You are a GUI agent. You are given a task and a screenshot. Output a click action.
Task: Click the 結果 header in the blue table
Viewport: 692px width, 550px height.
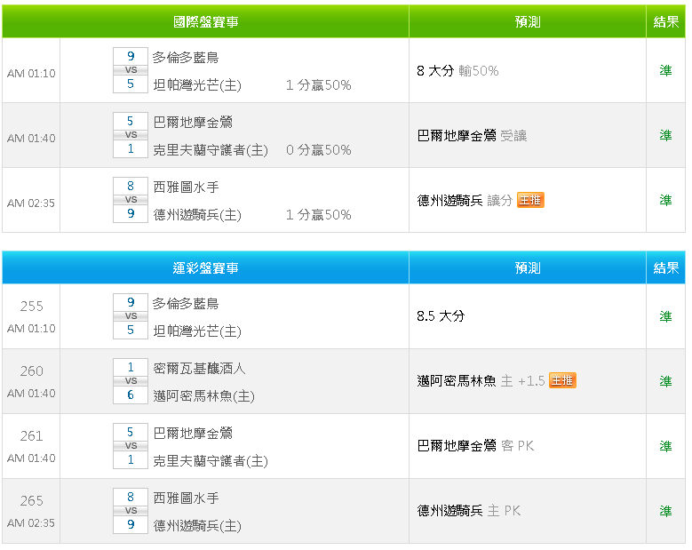coord(666,268)
